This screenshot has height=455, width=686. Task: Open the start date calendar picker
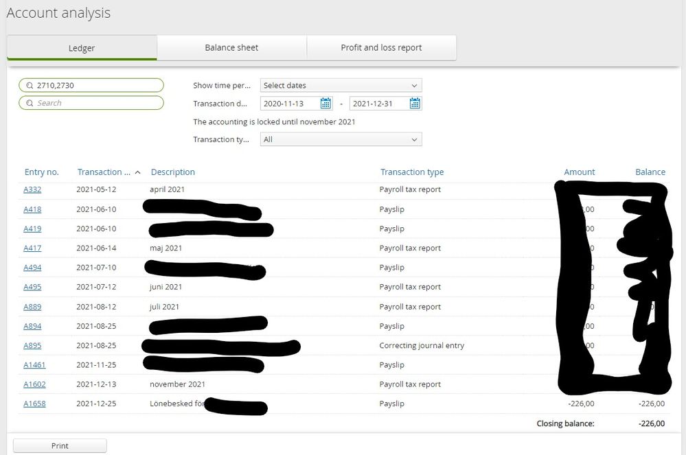[x=325, y=104]
